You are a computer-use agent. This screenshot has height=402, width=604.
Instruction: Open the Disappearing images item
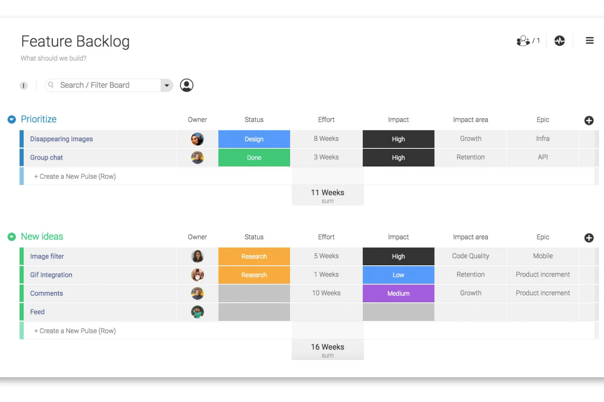62,139
